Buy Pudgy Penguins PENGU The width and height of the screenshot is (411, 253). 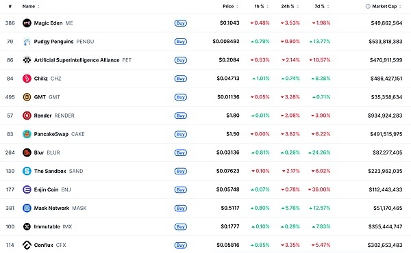181,42
